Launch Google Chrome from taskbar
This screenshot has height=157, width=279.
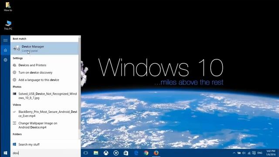146,153
